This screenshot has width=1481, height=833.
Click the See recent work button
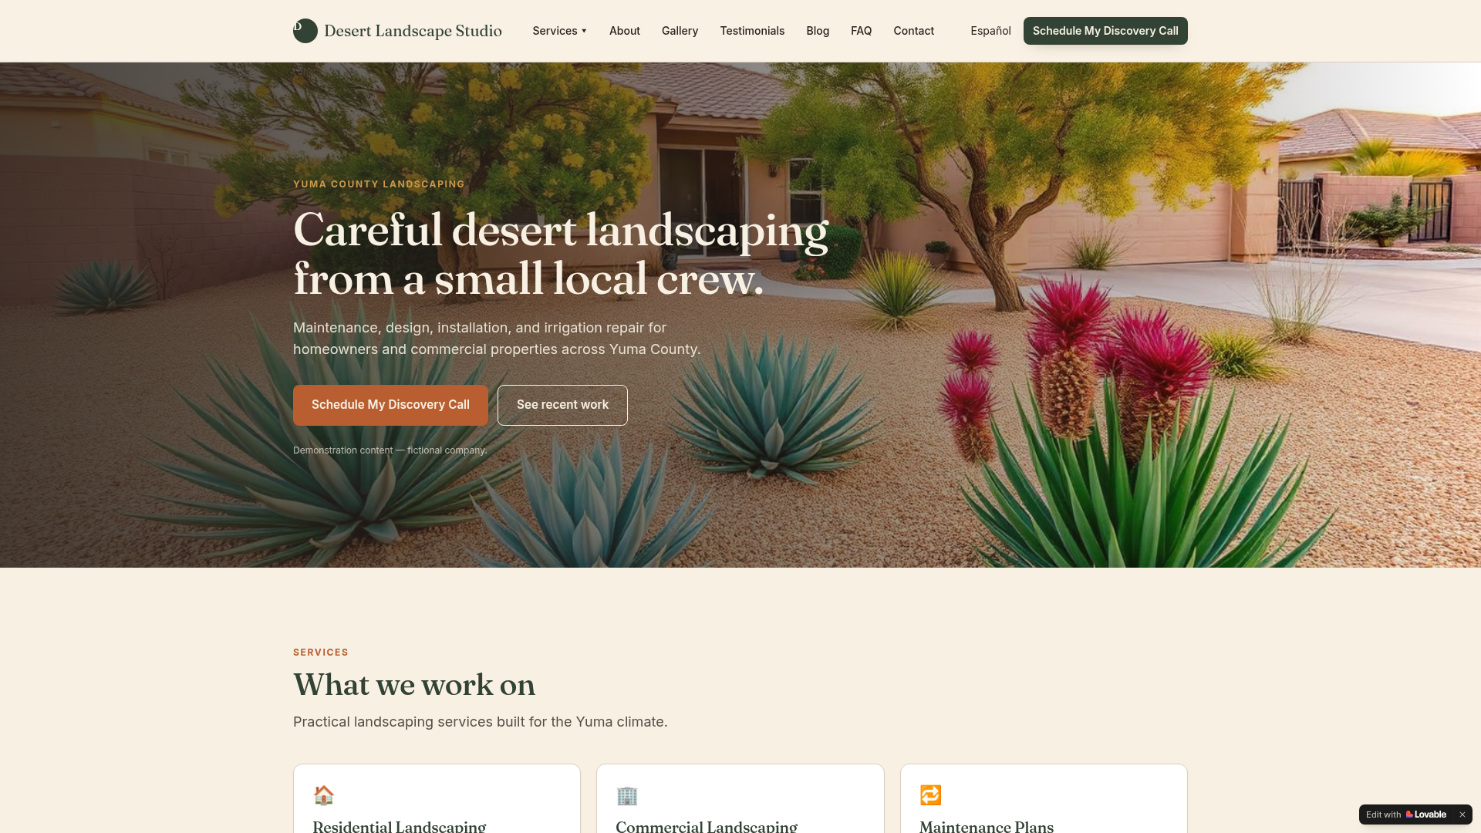tap(562, 405)
